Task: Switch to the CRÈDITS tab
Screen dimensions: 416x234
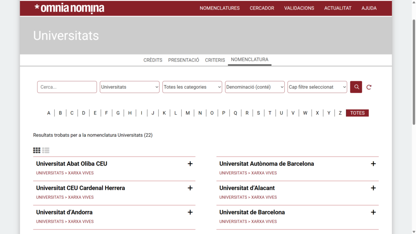Action: tap(153, 60)
